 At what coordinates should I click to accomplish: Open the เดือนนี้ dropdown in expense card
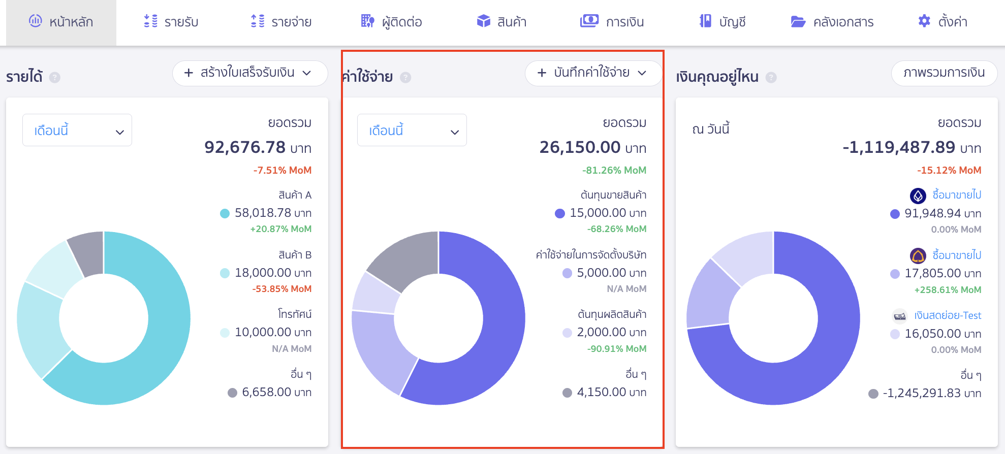pos(412,131)
